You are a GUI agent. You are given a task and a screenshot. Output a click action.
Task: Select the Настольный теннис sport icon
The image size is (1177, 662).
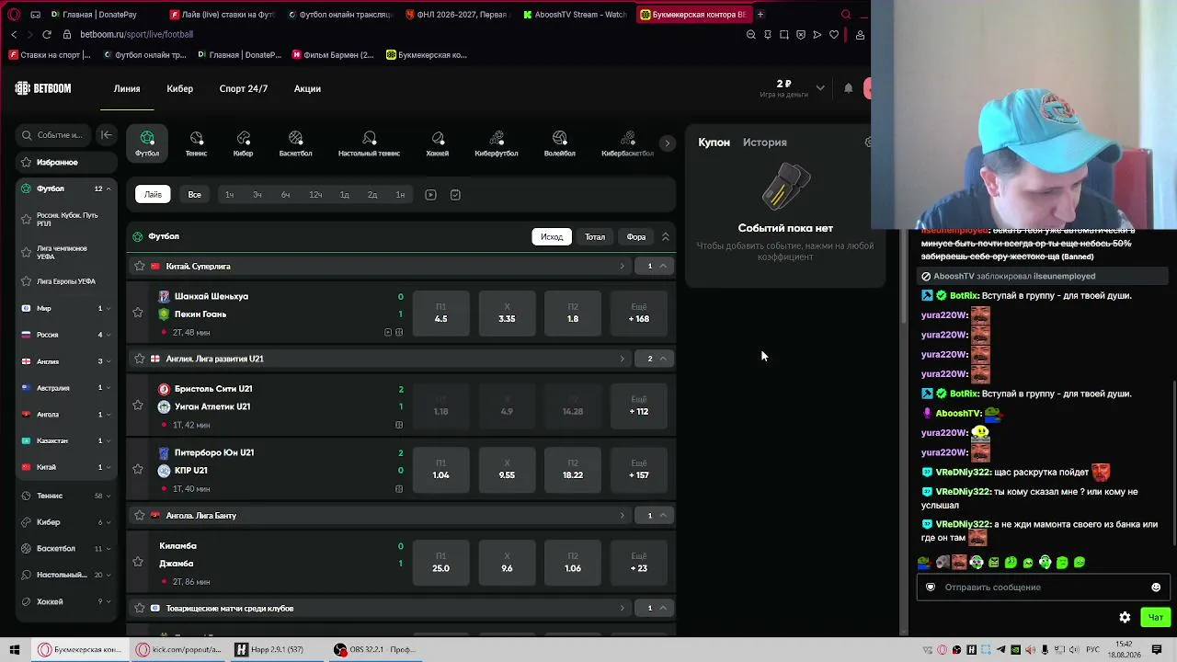(x=369, y=143)
